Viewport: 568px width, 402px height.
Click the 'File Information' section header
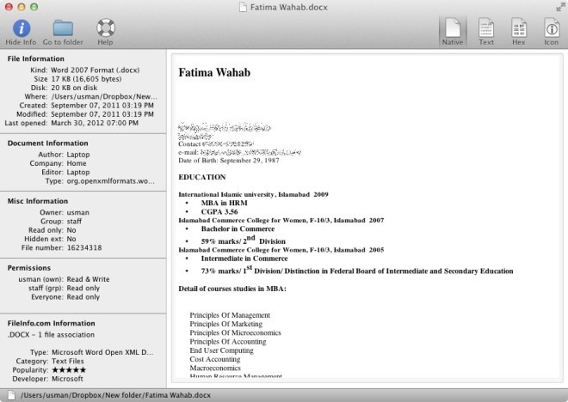click(36, 58)
